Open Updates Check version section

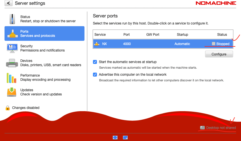(44, 92)
